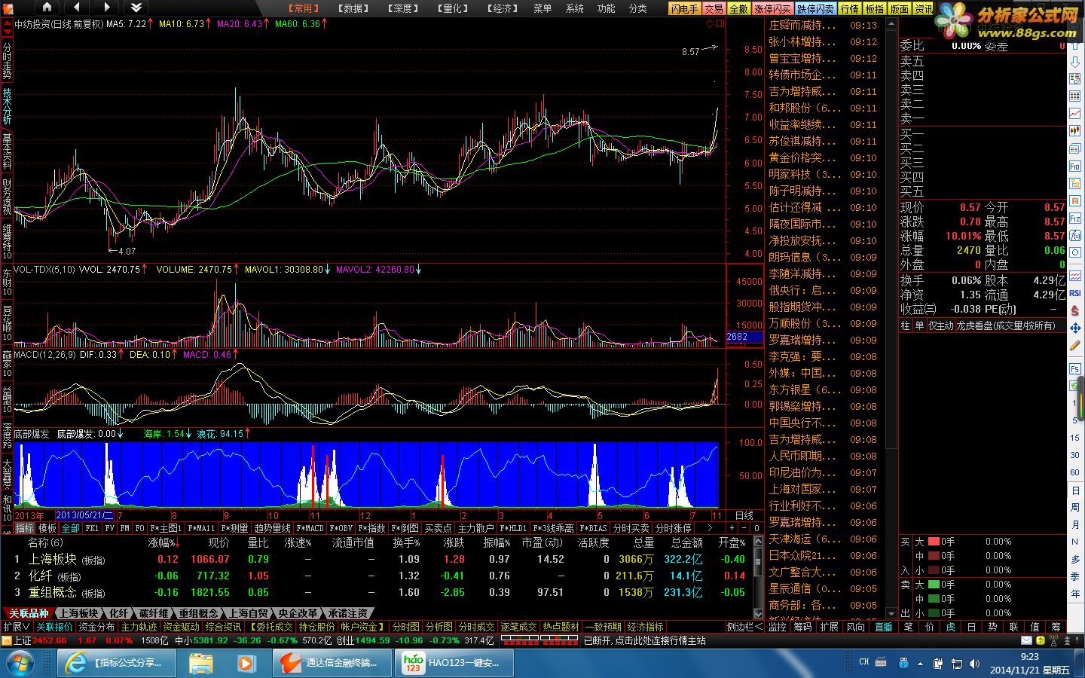1085x678 pixels.
Task: Toggle the 柱 display button
Action: (x=906, y=325)
